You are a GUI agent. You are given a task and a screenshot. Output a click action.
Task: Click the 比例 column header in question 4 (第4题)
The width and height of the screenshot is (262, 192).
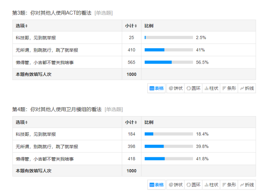click(149, 122)
